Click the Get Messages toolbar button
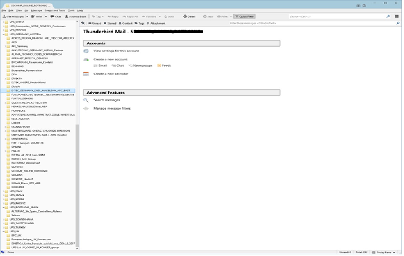Screen dimensions: 404x256 (x=13, y=16)
